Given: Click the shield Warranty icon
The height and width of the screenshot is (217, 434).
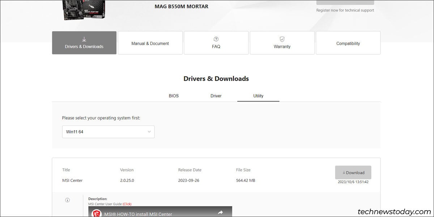Looking at the screenshot, I should (282, 39).
